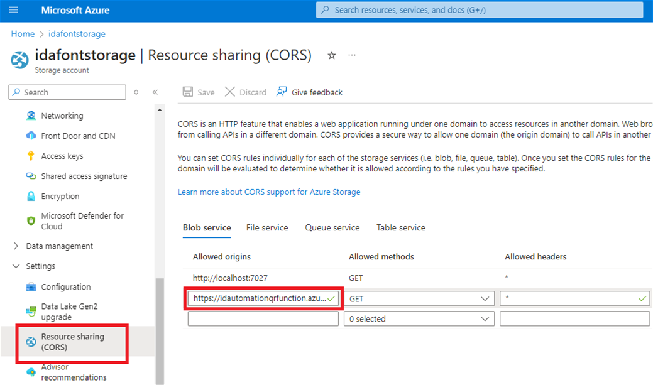Collapse the sidebar with double chevron

click(155, 92)
